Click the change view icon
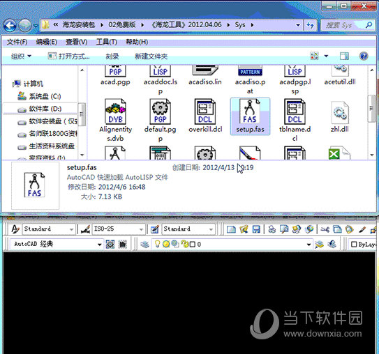The image size is (379, 354). coord(314,56)
